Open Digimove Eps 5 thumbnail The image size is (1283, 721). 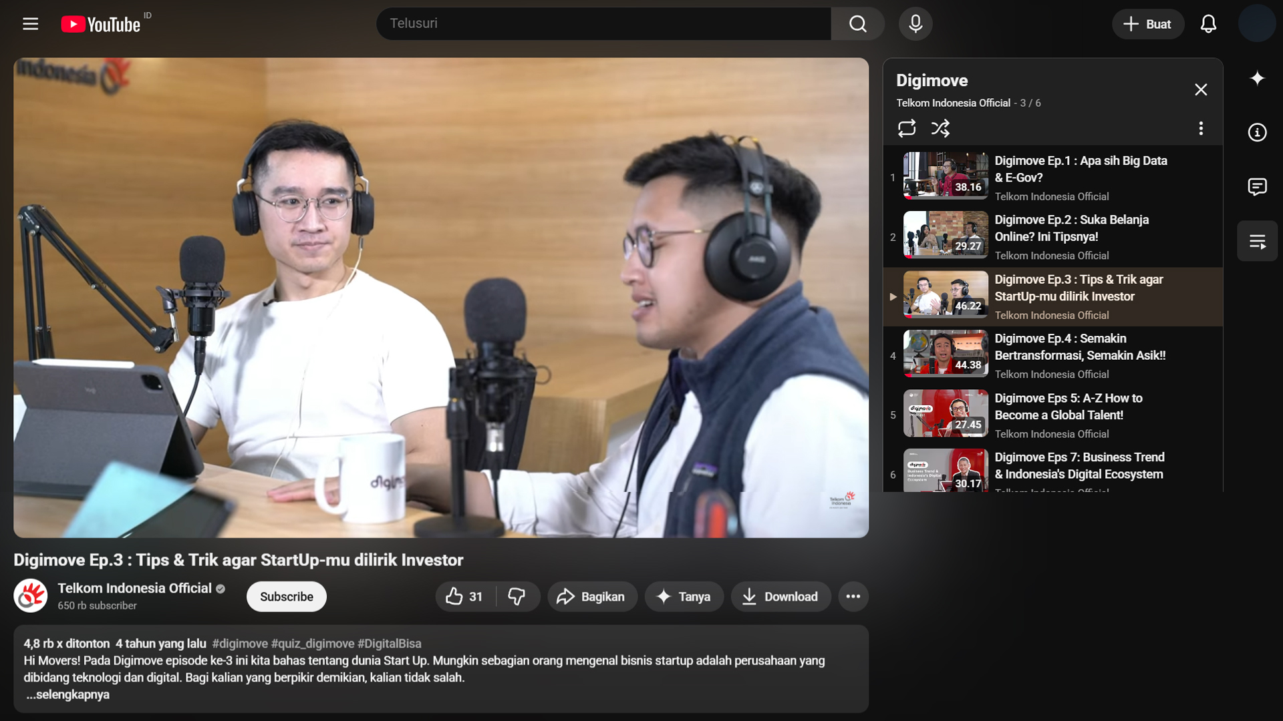click(946, 413)
